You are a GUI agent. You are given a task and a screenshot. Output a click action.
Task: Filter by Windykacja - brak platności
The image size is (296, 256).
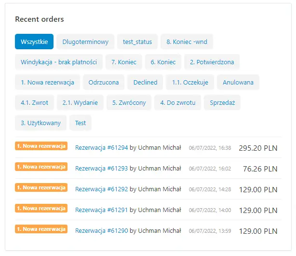tap(59, 62)
